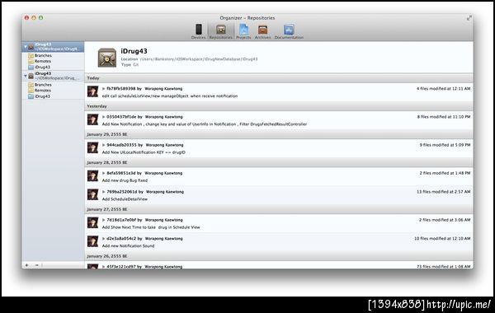Expand commit 8efa59851e3d disclosure triangle

click(103, 173)
